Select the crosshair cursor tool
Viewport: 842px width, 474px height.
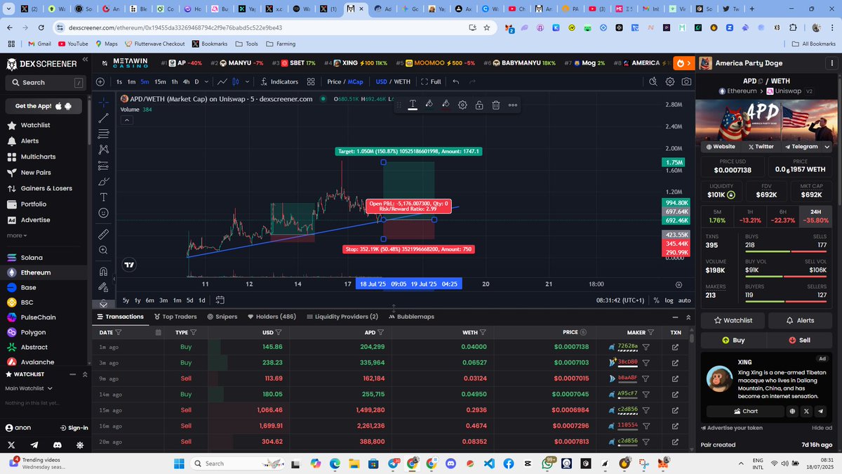click(x=104, y=103)
